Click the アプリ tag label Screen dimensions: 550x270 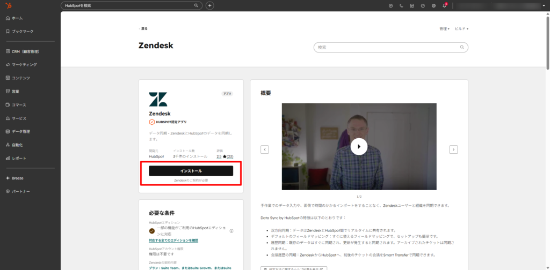coord(227,94)
